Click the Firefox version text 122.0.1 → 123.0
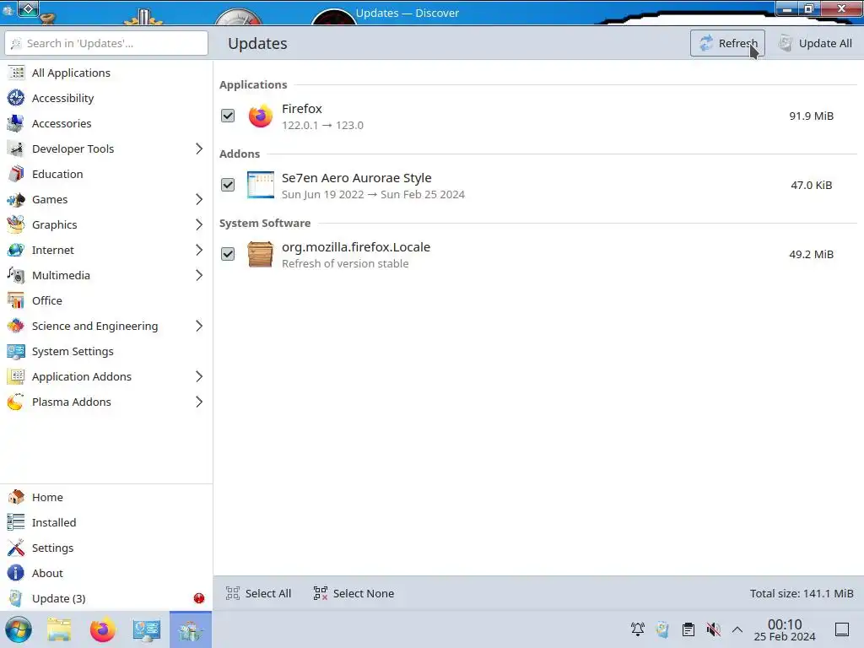The height and width of the screenshot is (648, 864). (x=322, y=125)
